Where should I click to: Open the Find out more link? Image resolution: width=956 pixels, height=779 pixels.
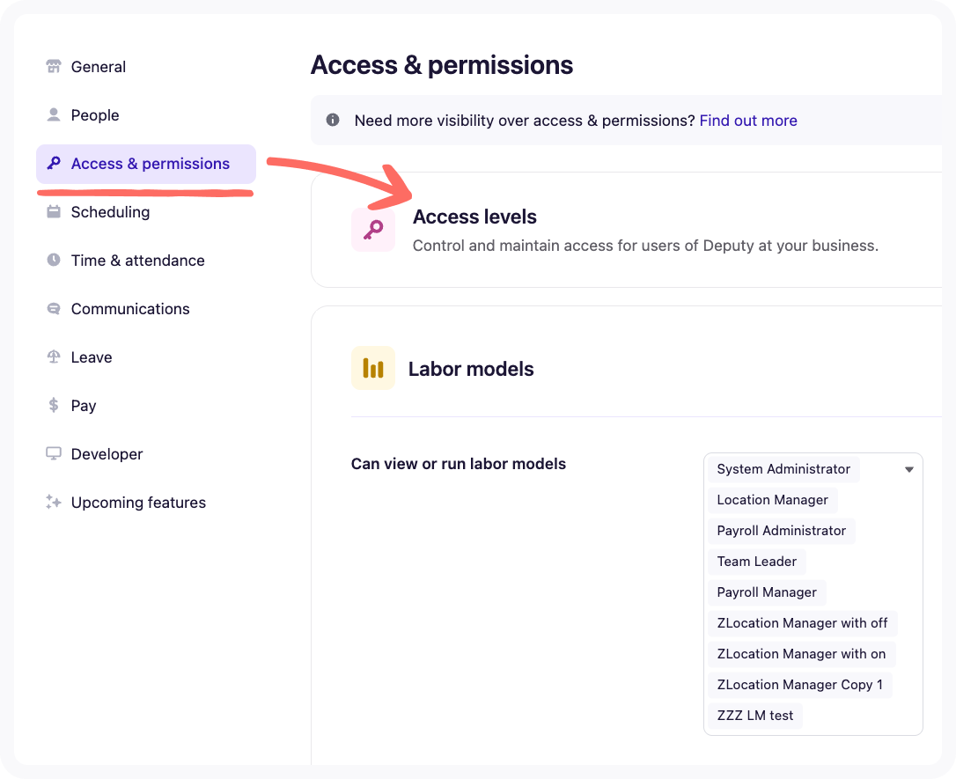(748, 120)
